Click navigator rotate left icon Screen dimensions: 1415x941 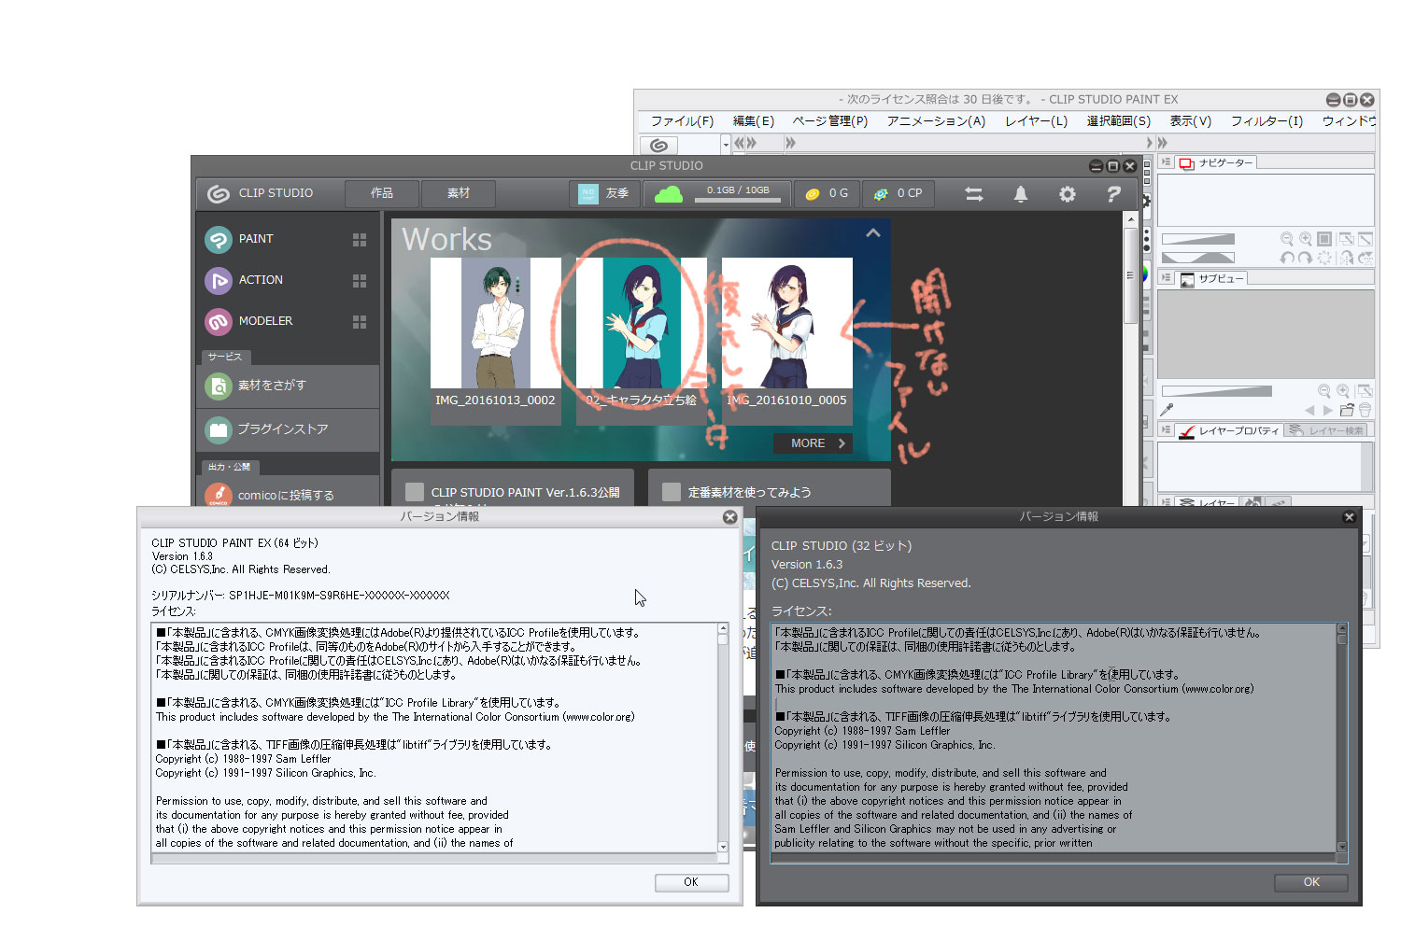tap(1287, 258)
